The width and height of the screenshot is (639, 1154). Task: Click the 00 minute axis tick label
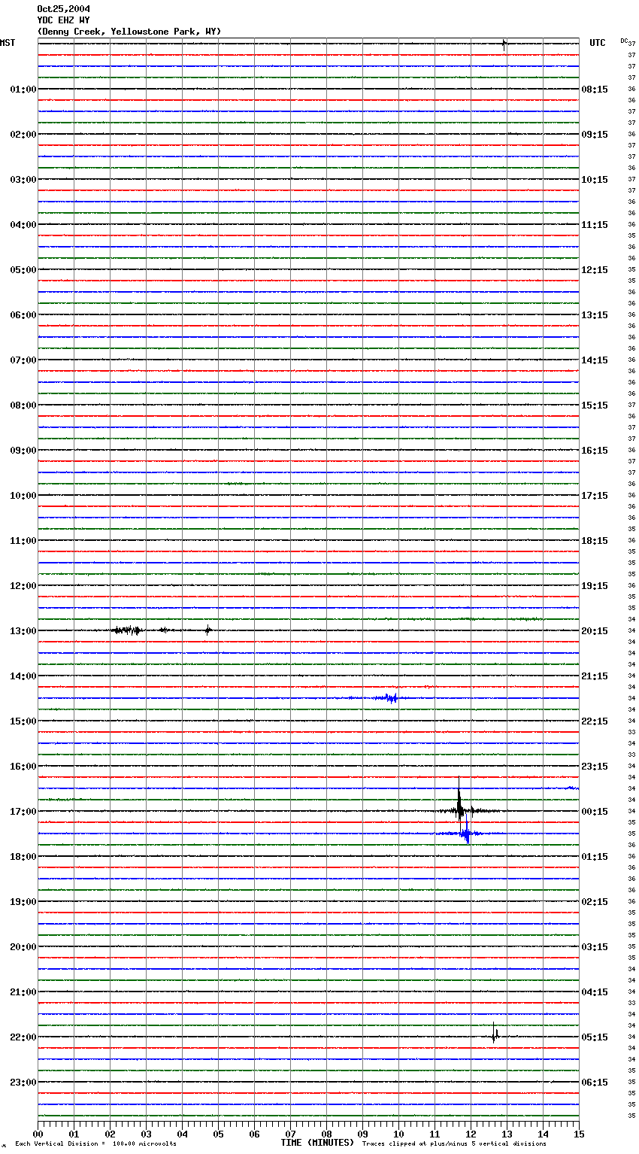pyautogui.click(x=38, y=1134)
